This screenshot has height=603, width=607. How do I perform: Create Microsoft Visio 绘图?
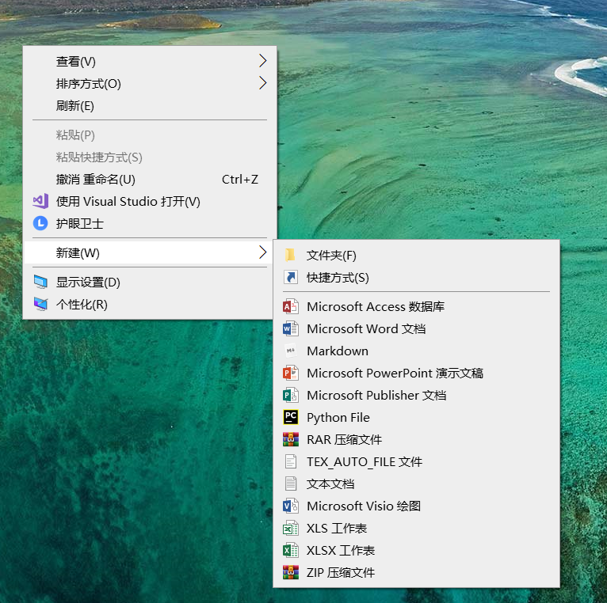click(x=416, y=506)
